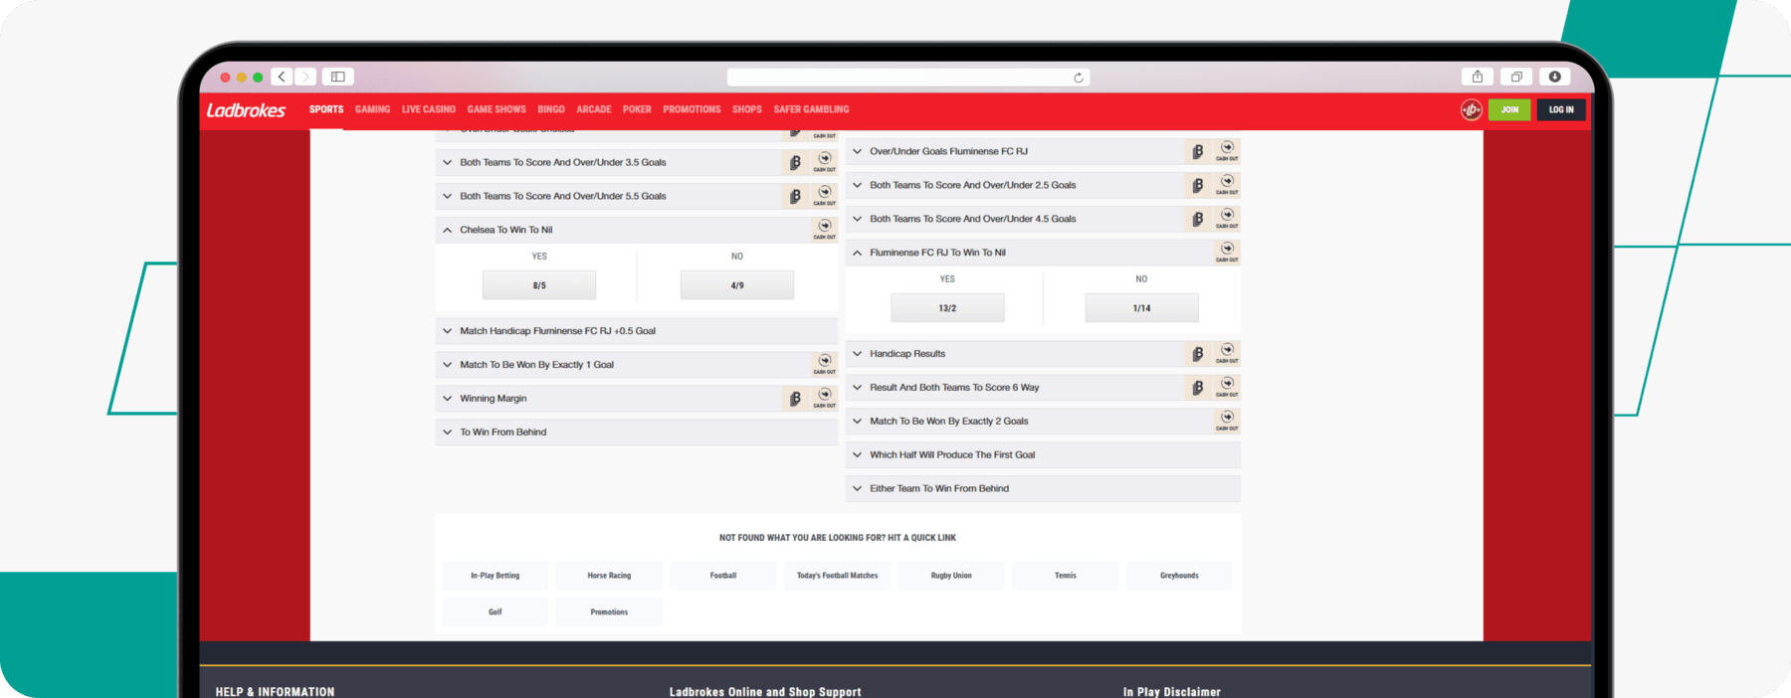Screen dimensions: 1791x698
Task: Expand Result And Both Teams To Score 6 Way
Action: pos(1043,388)
